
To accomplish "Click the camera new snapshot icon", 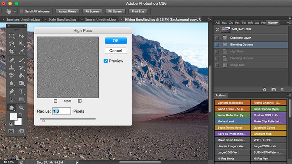I will [274, 90].
